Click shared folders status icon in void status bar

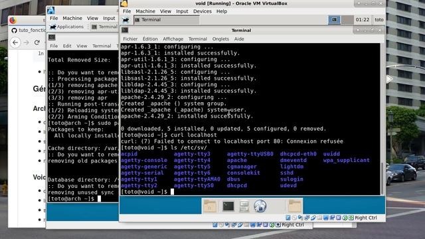[x=319, y=218]
